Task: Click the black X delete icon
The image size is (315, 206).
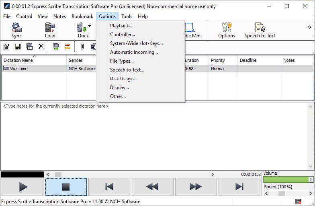Action: (41, 47)
